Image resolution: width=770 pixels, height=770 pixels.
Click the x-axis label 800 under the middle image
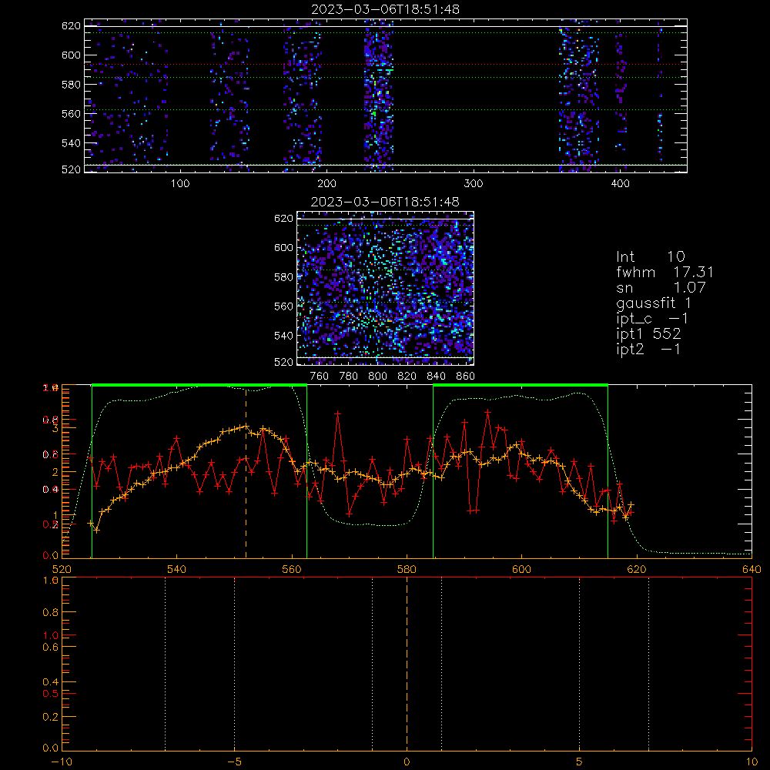(377, 377)
